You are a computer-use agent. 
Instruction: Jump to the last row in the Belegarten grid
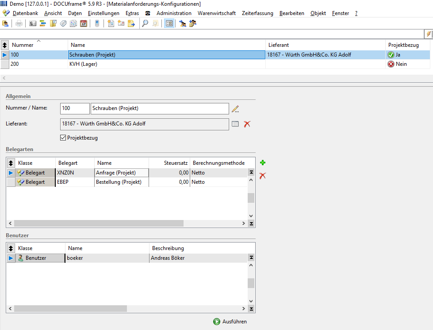click(x=251, y=224)
